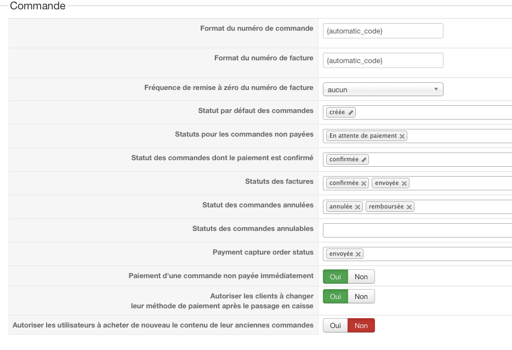Disable clients changing payment method after checkout
The width and height of the screenshot is (512, 350).
point(361,297)
